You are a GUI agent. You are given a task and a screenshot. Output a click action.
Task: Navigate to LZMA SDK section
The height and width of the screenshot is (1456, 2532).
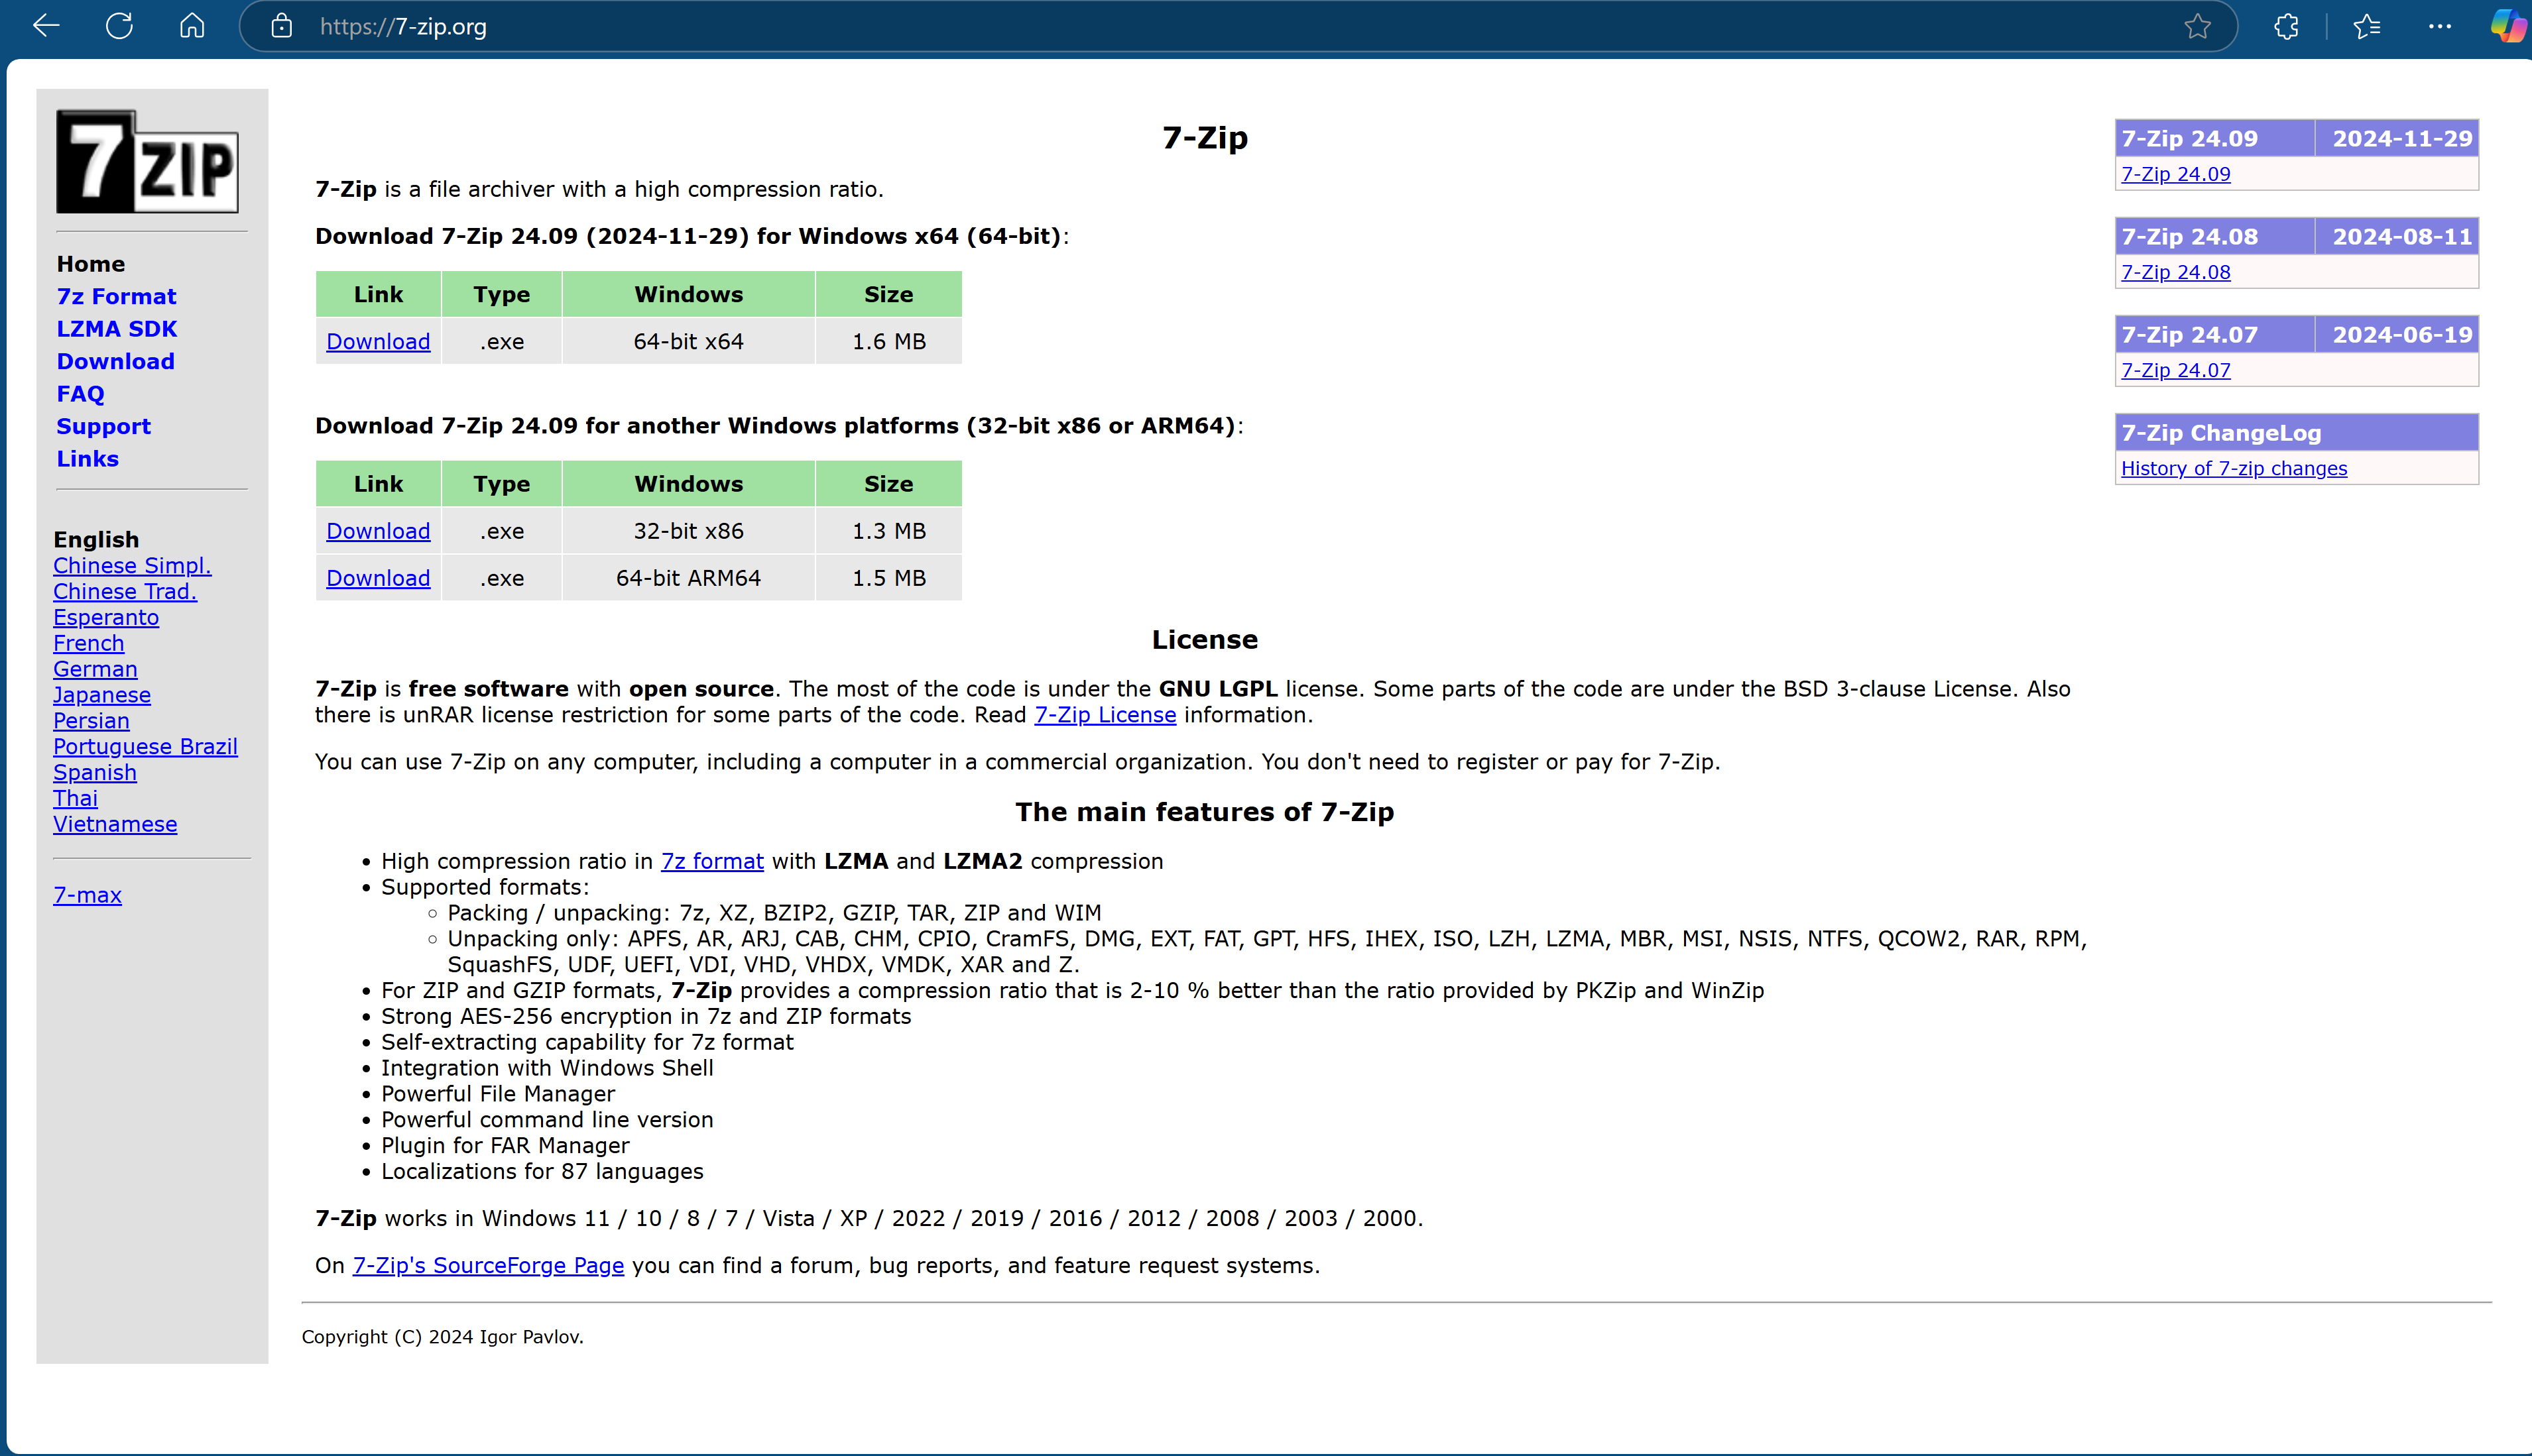click(x=116, y=329)
